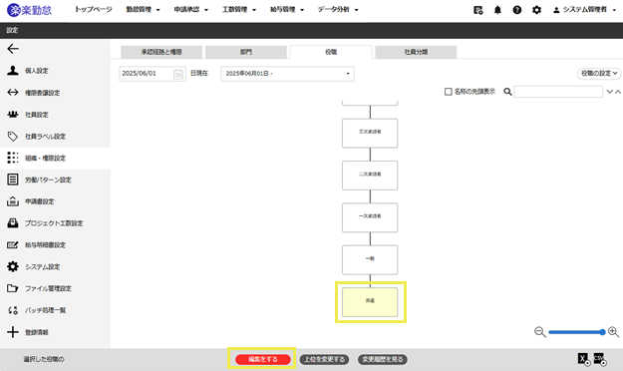The image size is (623, 371).
Task: Switch to the 承認経路と権限 tab
Action: (x=161, y=52)
